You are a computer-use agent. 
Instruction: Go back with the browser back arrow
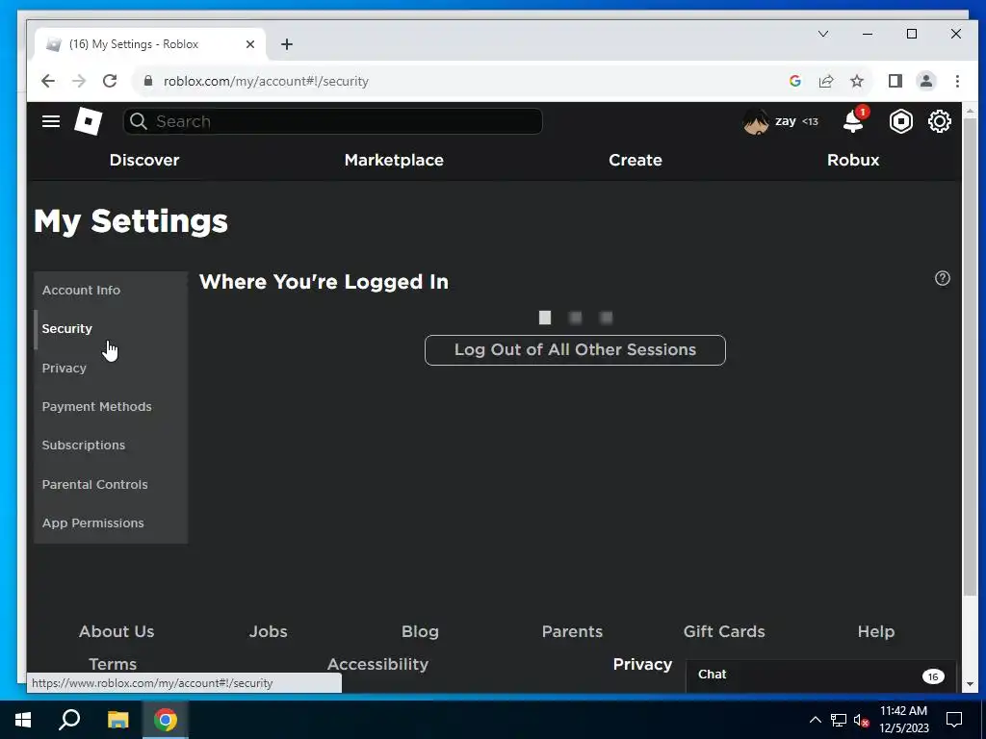coord(48,81)
